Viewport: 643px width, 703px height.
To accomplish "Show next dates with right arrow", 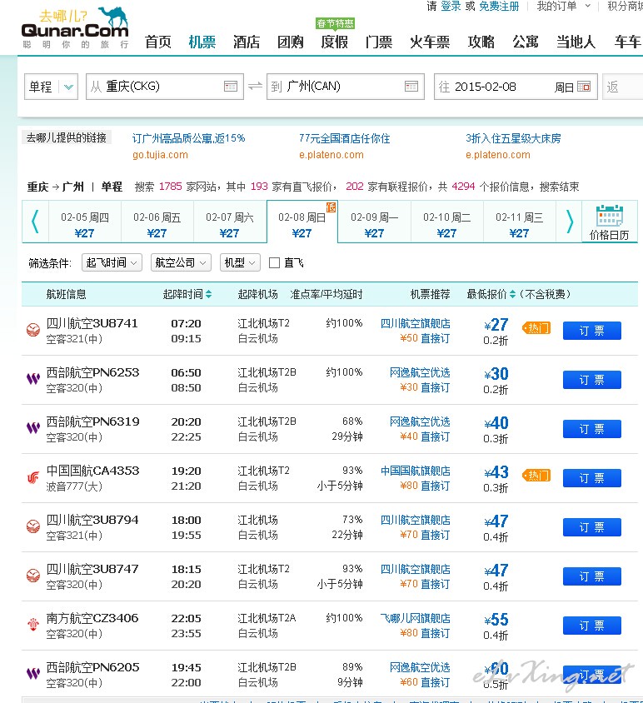I will [570, 222].
